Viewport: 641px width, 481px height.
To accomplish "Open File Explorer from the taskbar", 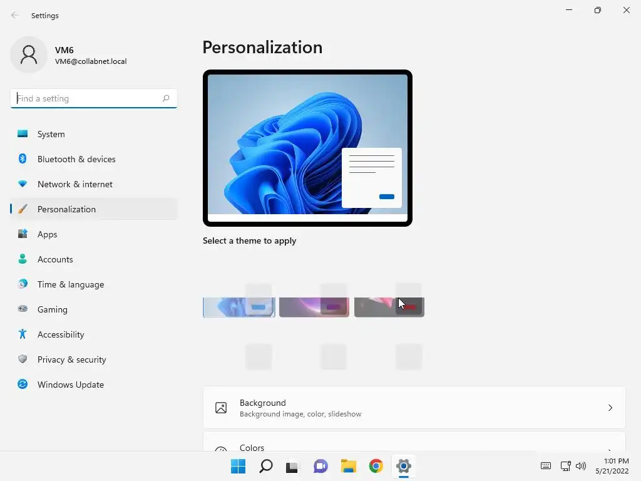I will [x=349, y=466].
